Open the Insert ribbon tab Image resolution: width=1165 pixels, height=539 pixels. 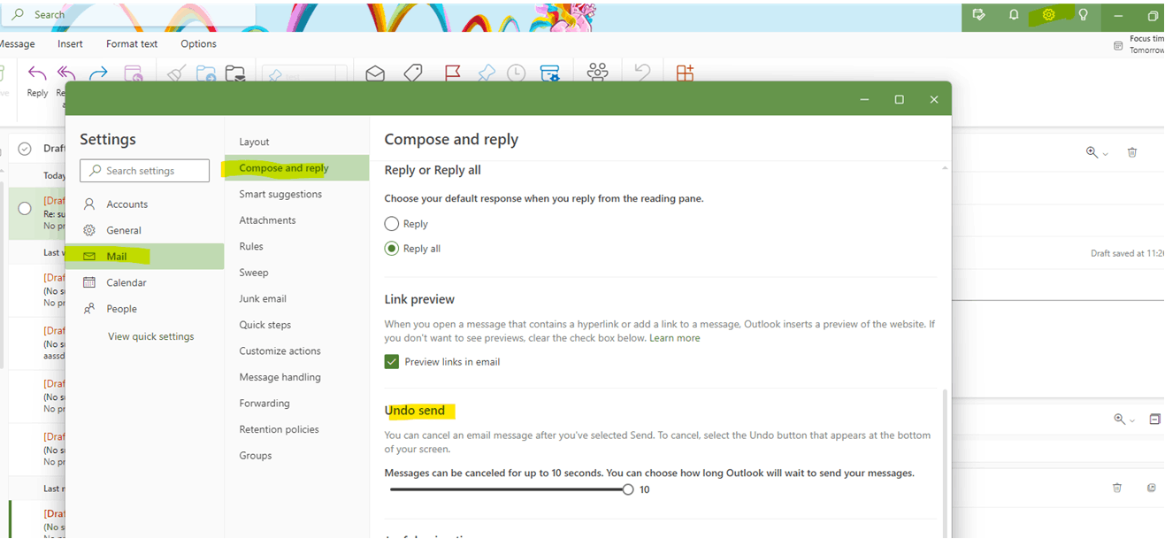pyautogui.click(x=70, y=43)
